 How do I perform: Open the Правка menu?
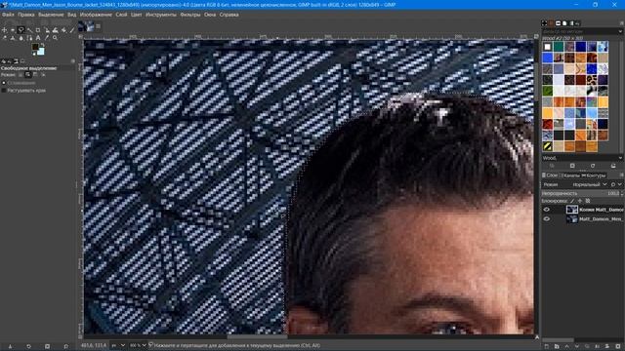[26, 15]
